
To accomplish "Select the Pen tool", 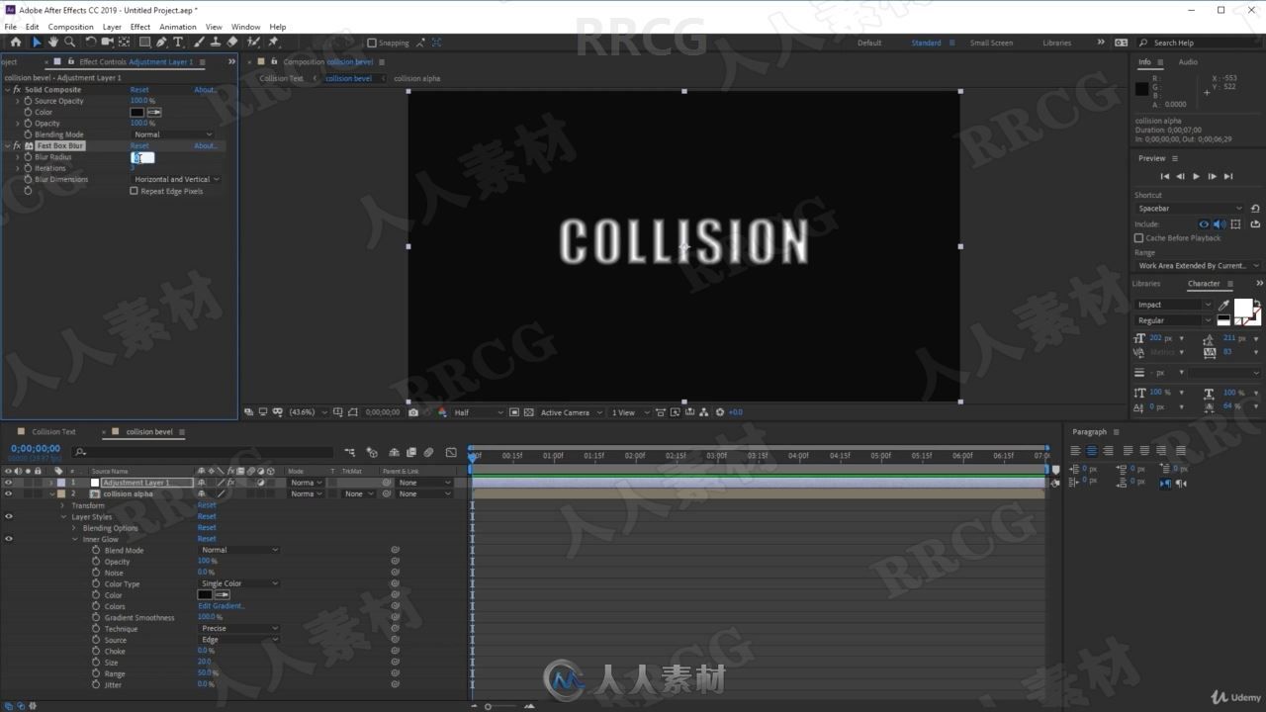I will 162,43.
